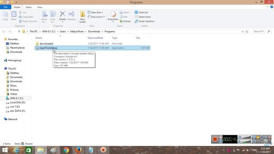Sort by the Name column header
Screen dimensions: 274x154
tap(39, 38)
